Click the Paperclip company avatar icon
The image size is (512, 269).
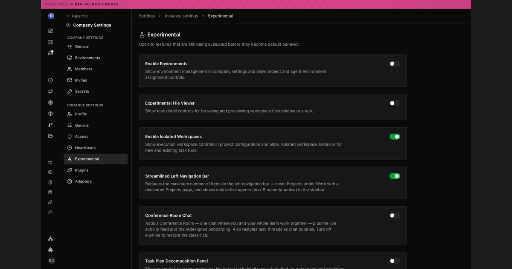pos(51,16)
